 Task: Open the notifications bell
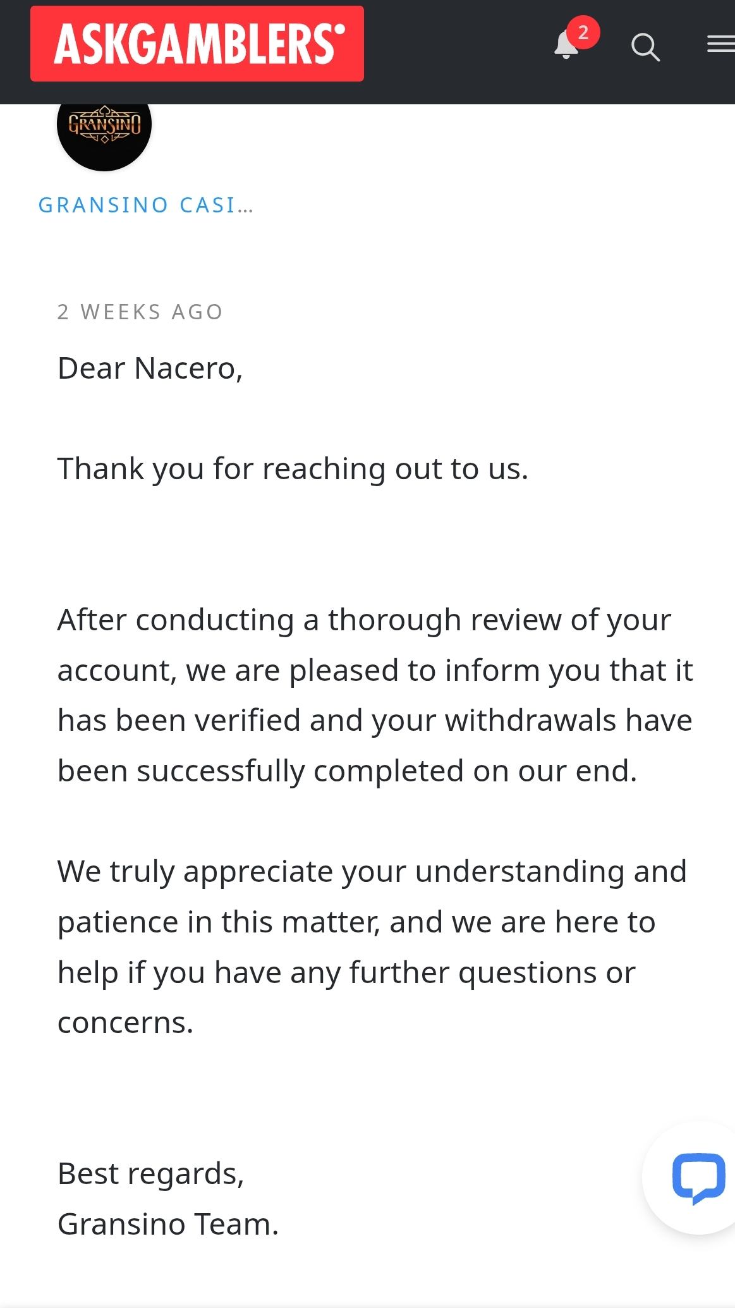click(566, 46)
